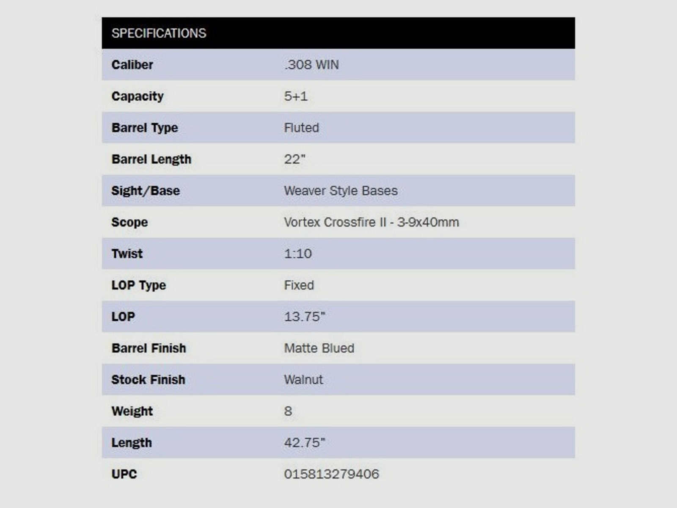677x508 pixels.
Task: Click the 13.75" LOP value
Action: [304, 317]
